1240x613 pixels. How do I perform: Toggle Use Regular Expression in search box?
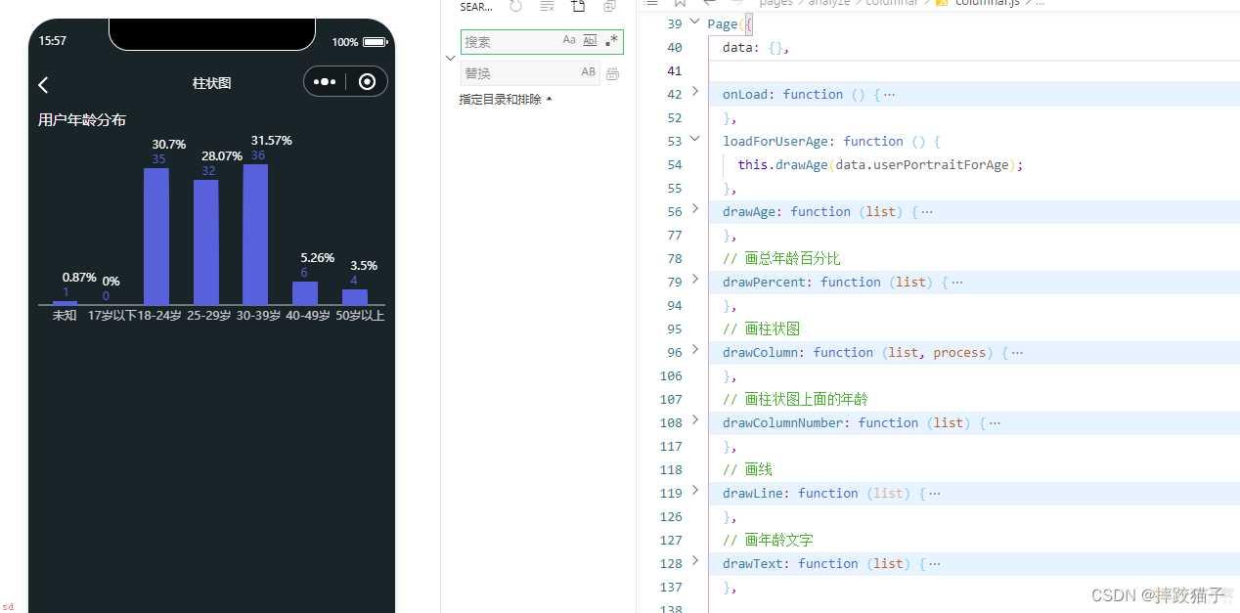pos(611,41)
